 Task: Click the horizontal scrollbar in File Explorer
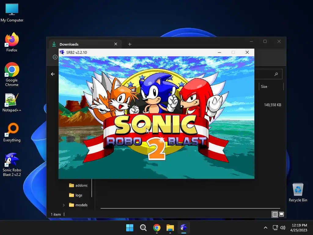pos(190,208)
